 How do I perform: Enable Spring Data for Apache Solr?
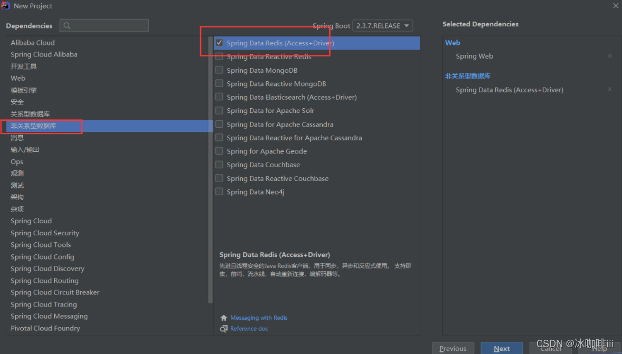pyautogui.click(x=219, y=110)
